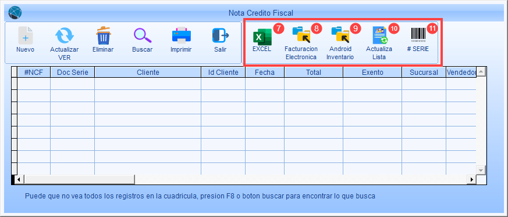Click the Imprimir printer icon
Image resolution: width=508 pixels, height=217 pixels.
coord(181,35)
